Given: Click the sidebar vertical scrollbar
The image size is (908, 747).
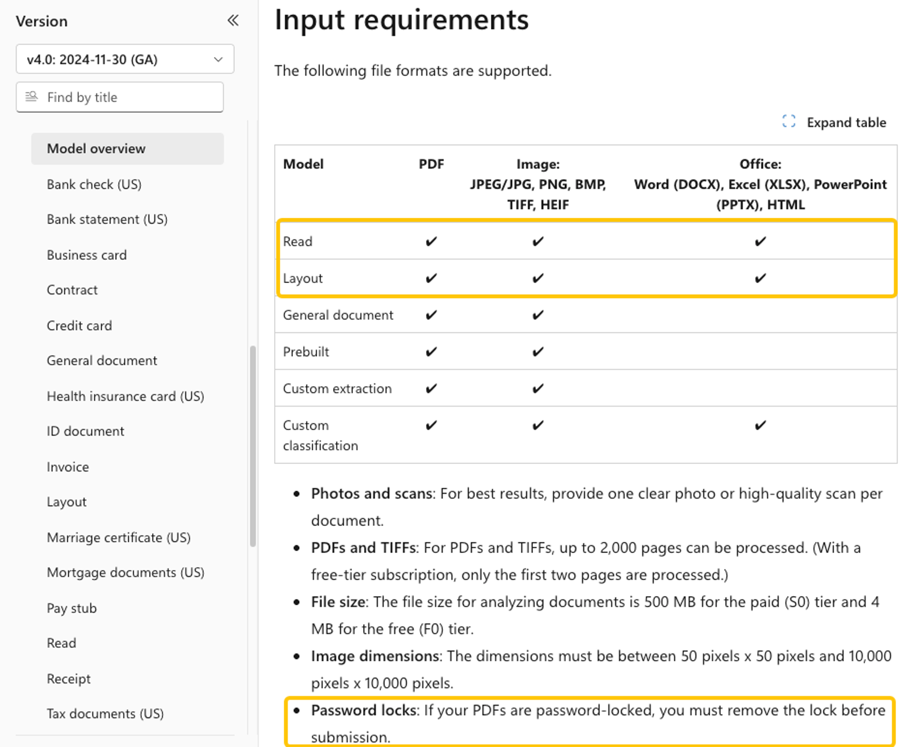Looking at the screenshot, I should (253, 446).
